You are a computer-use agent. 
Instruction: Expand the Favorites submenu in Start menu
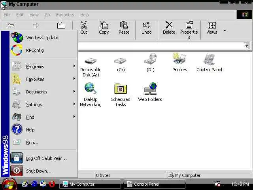(x=43, y=79)
